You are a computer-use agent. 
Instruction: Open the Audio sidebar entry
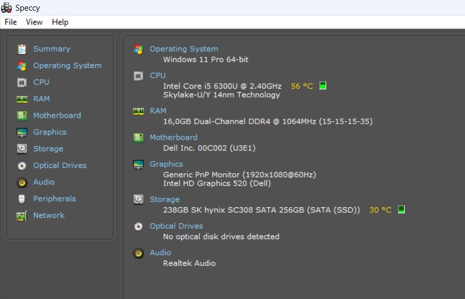click(x=44, y=182)
